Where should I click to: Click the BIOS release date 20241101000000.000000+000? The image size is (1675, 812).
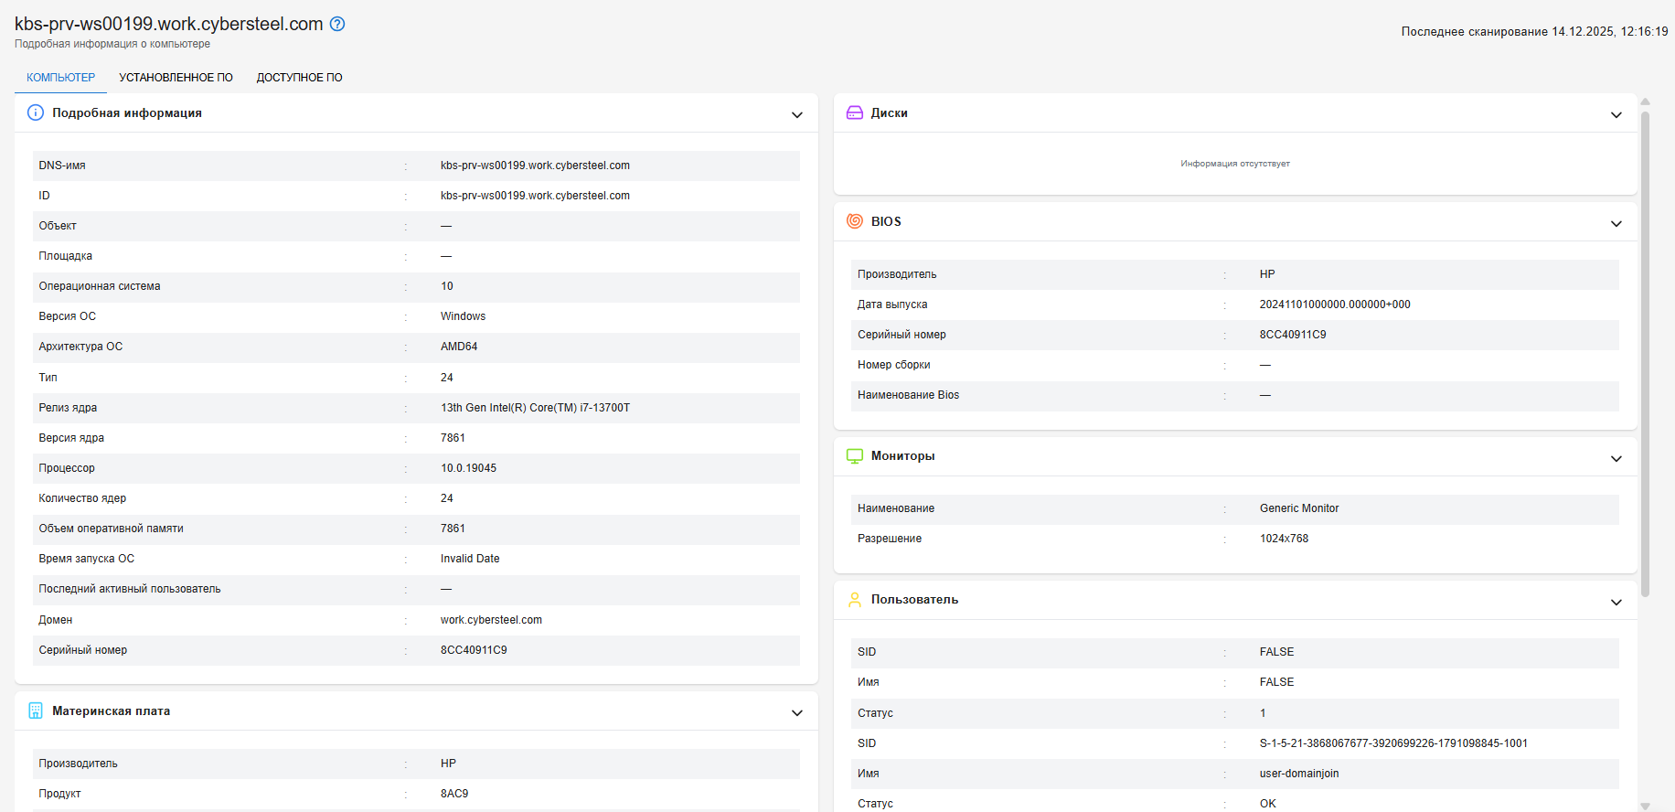tap(1335, 304)
